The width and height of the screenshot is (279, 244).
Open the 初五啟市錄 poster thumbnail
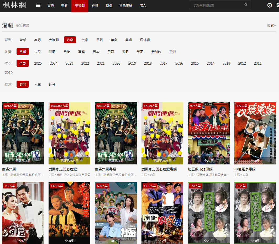209,133
